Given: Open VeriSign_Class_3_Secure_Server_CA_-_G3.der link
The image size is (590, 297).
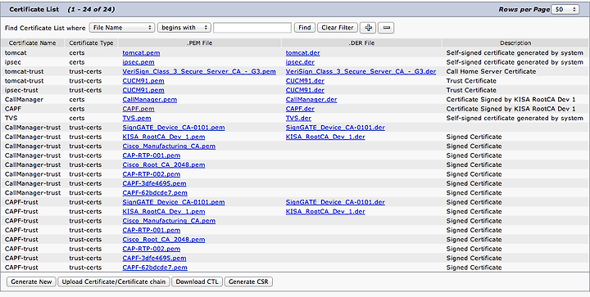Looking at the screenshot, I should [361, 71].
